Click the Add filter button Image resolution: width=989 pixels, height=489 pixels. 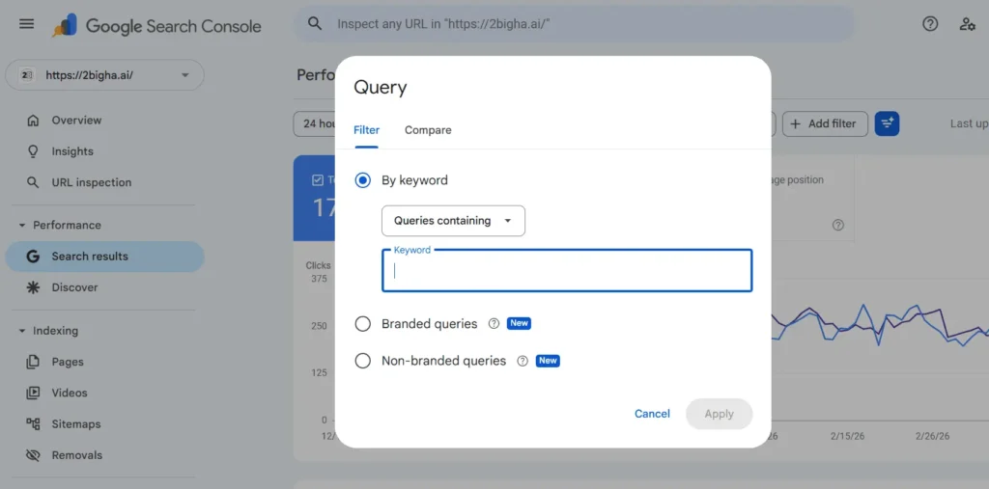(824, 123)
